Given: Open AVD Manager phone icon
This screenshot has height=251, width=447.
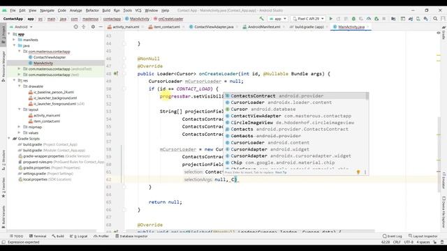Looking at the screenshot, I should click(418, 19).
